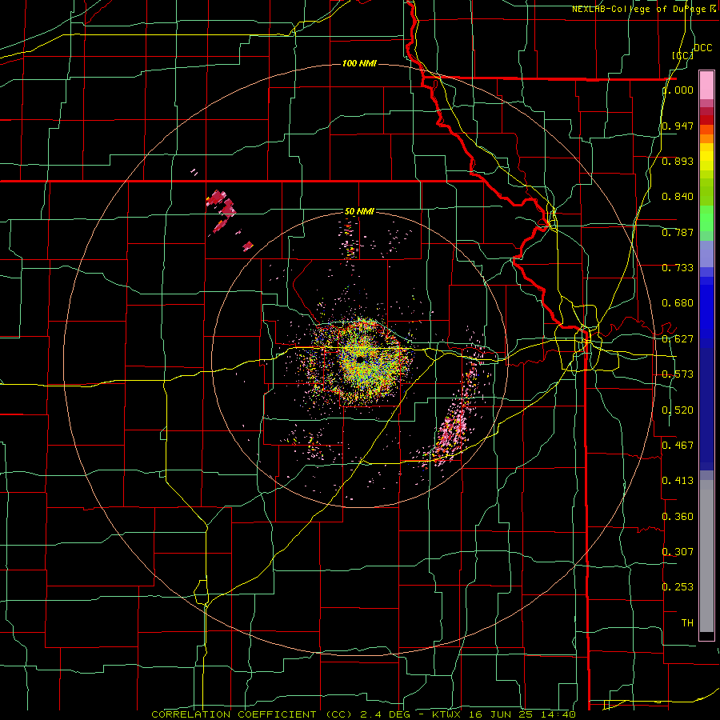Click the DCC product label above the legend
The image size is (720, 720).
(x=702, y=48)
